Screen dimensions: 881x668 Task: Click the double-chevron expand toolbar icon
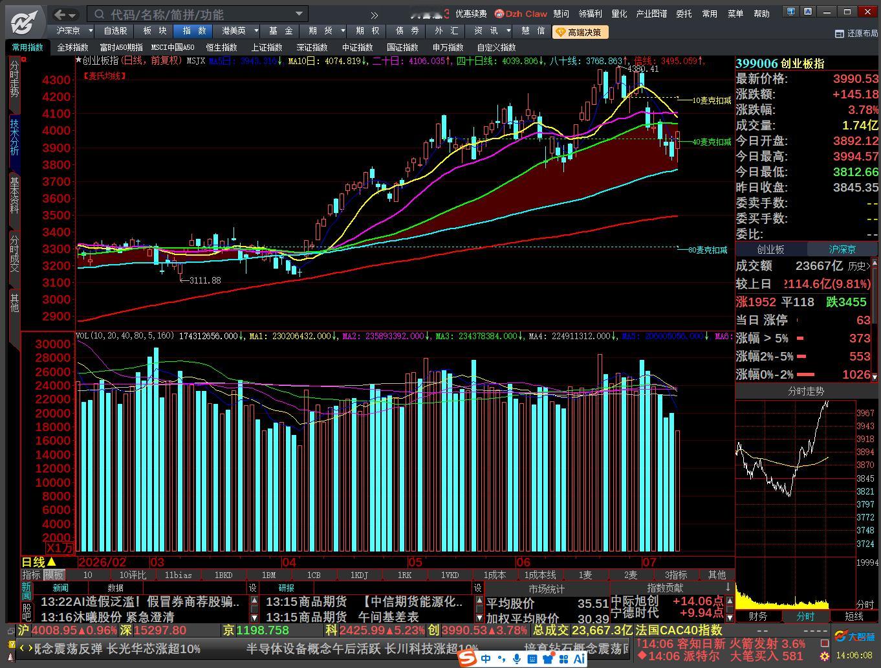375,15
